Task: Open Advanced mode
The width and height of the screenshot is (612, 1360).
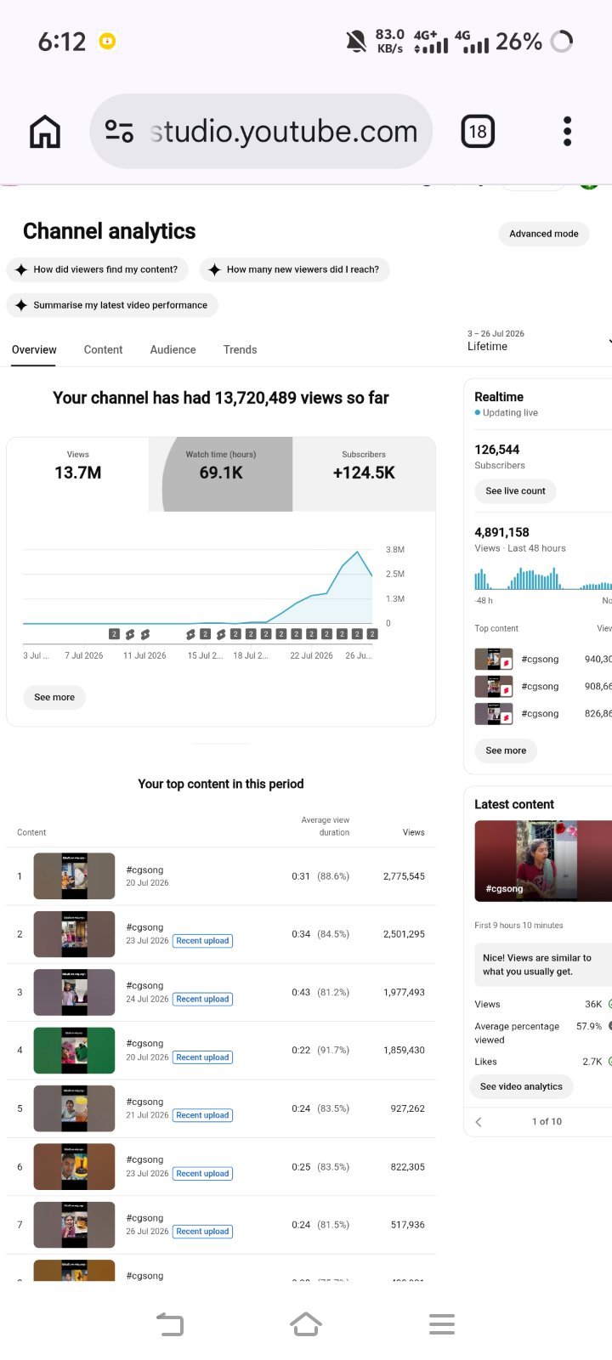Action: (544, 234)
